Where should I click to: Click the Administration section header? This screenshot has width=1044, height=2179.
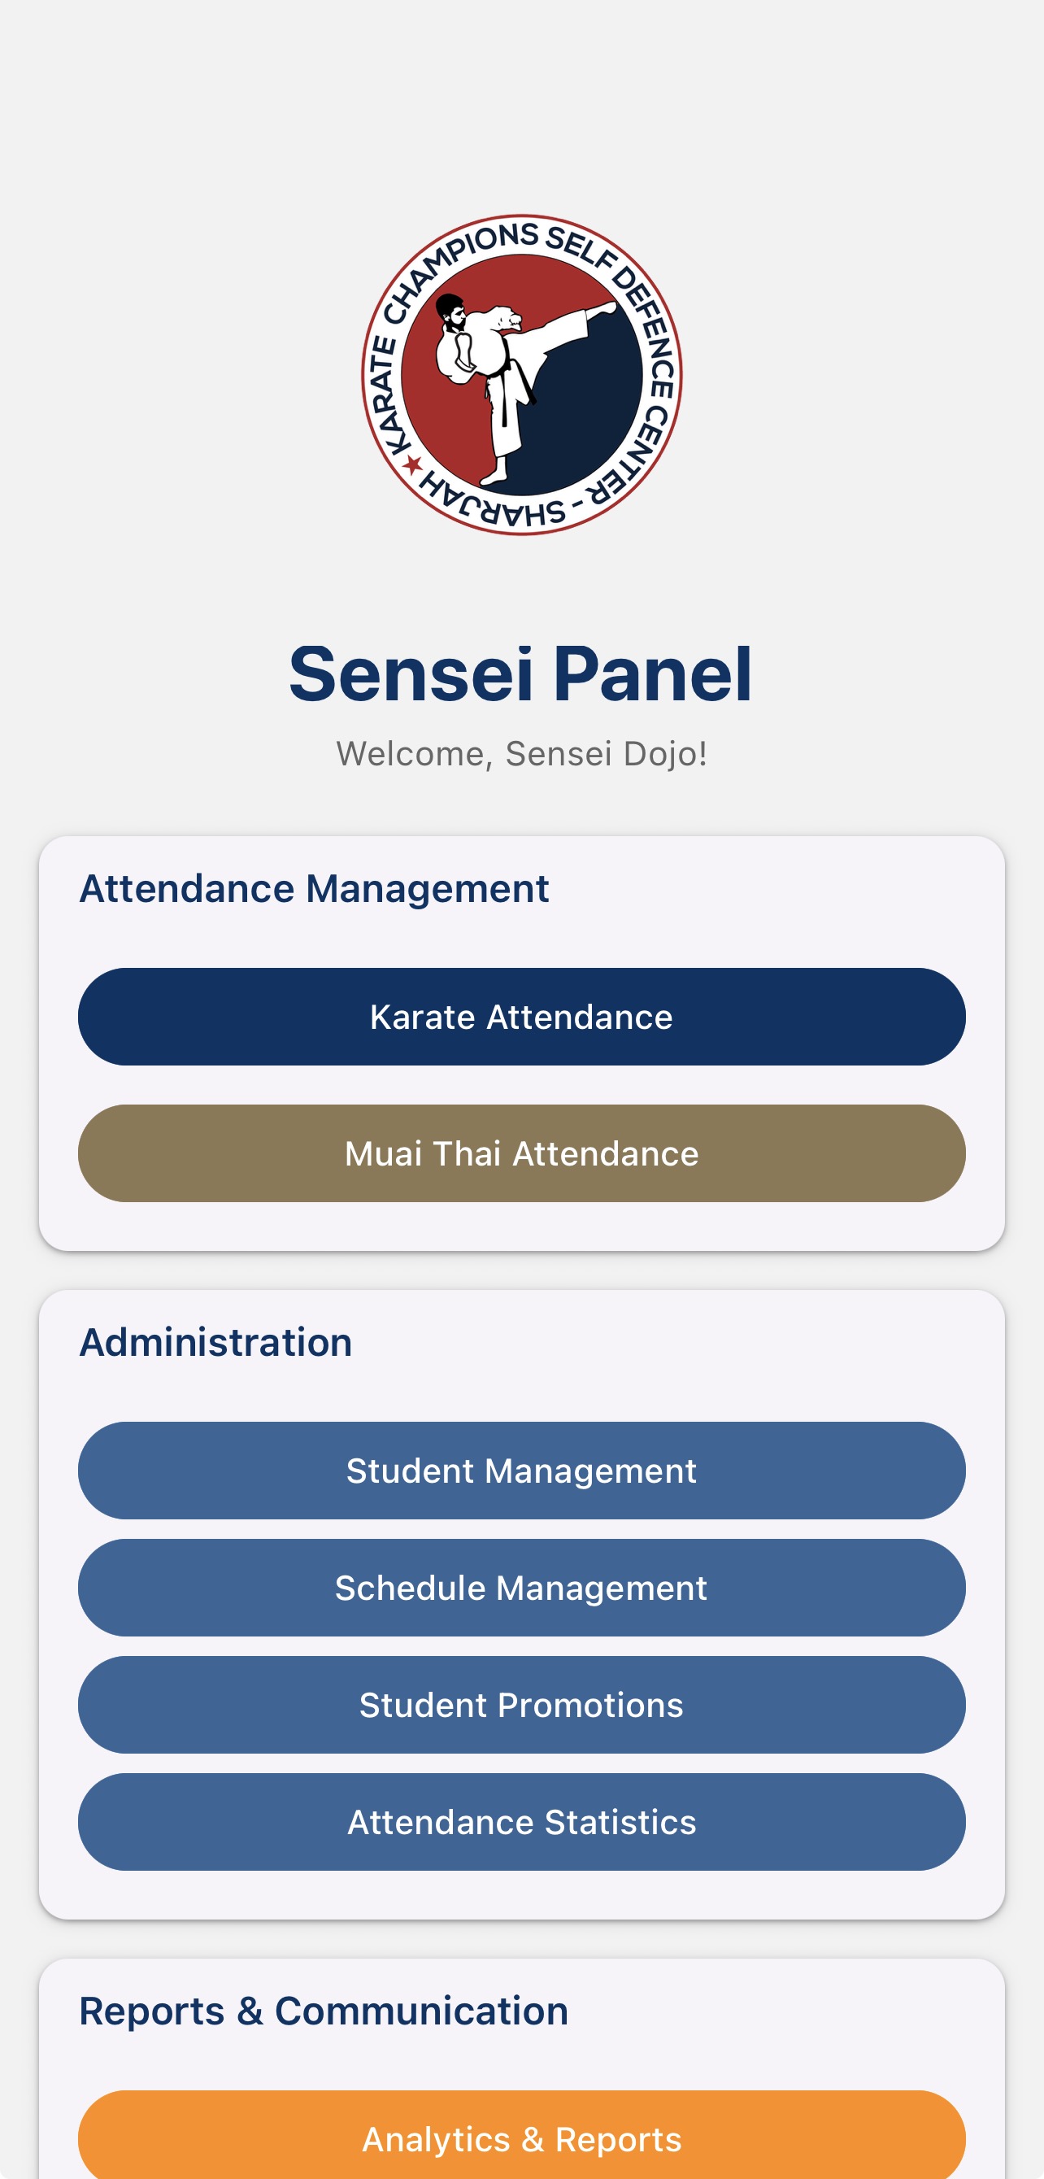216,1341
